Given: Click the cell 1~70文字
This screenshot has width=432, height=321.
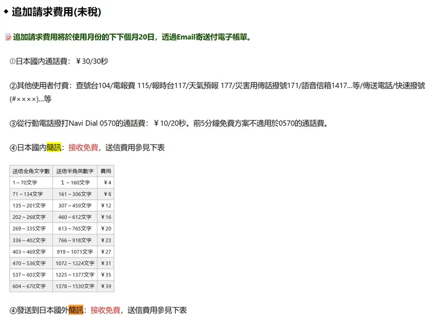Looking at the screenshot, I should 31,183.
